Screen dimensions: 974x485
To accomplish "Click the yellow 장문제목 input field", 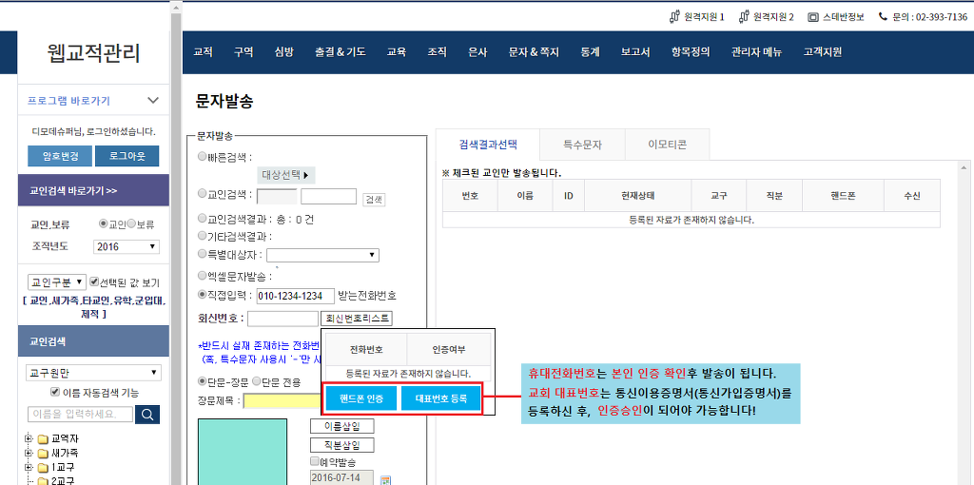I will (x=282, y=401).
